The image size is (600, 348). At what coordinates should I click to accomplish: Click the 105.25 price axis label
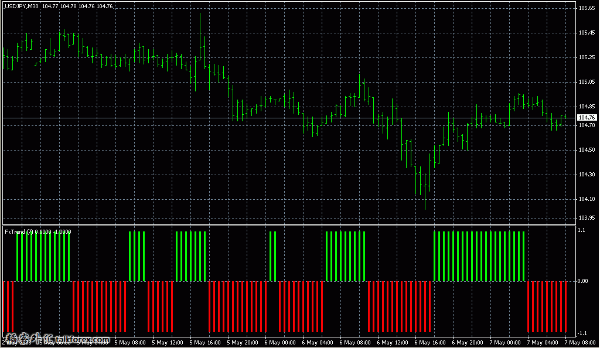click(587, 57)
